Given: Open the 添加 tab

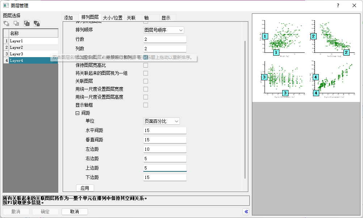Looking at the screenshot, I should tap(68, 18).
